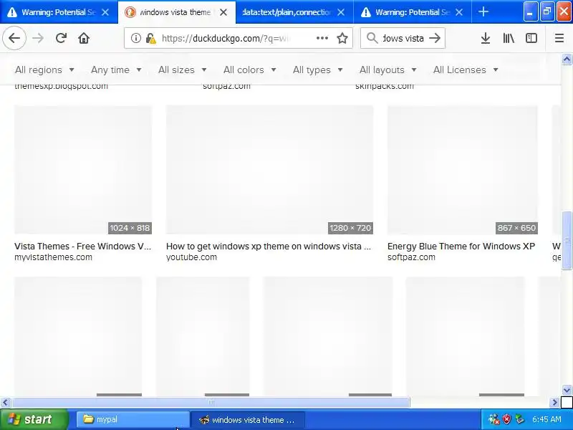
Task: Open the All sizes dropdown
Action: click(183, 70)
